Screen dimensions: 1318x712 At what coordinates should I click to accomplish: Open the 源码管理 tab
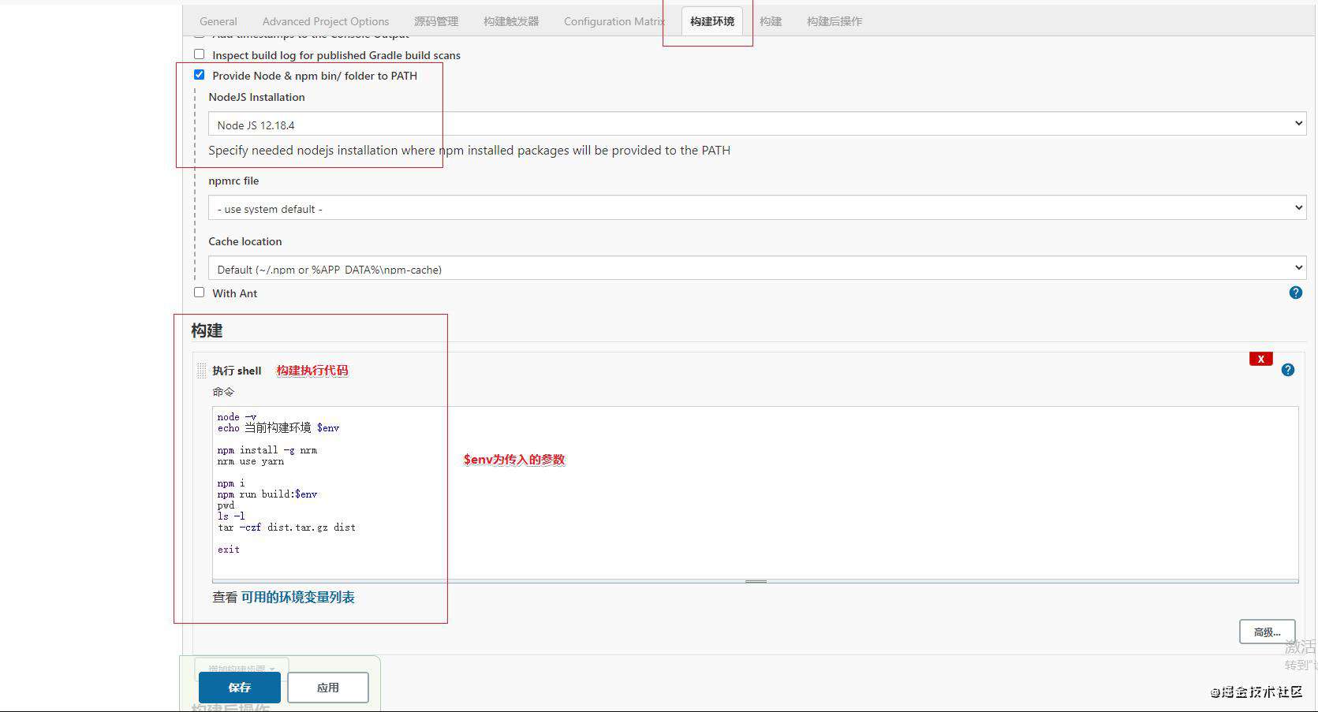point(436,21)
